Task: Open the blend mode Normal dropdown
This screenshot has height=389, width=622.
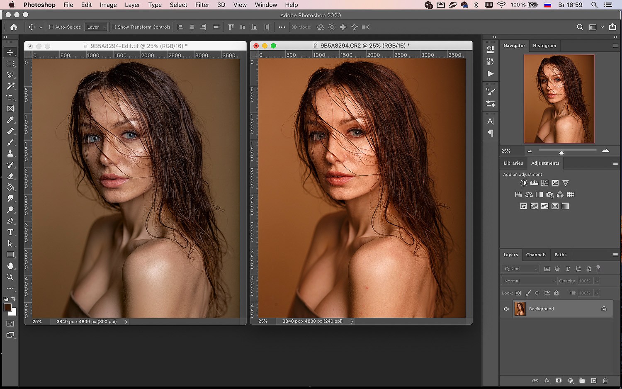Action: (529, 281)
